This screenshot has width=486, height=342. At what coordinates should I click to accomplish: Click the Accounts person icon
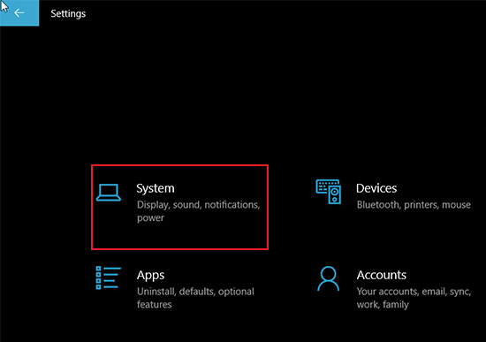pyautogui.click(x=329, y=278)
